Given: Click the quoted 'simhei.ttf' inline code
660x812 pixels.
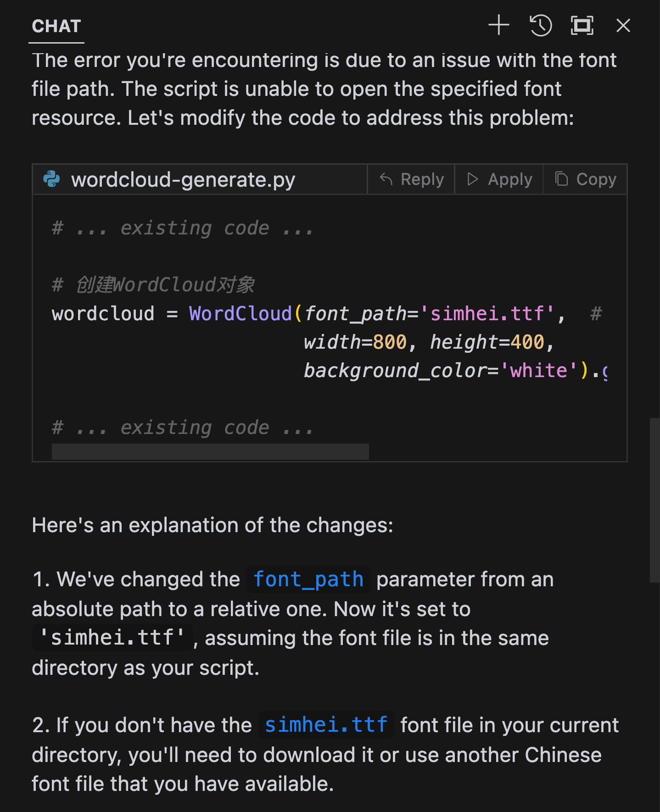Looking at the screenshot, I should pyautogui.click(x=112, y=638).
